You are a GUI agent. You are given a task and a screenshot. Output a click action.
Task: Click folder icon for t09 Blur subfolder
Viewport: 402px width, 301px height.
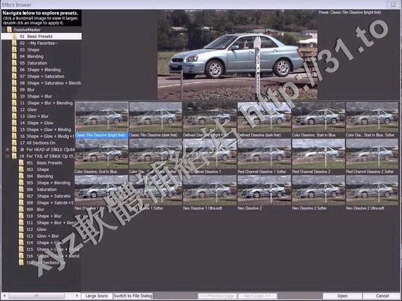pos(21,210)
